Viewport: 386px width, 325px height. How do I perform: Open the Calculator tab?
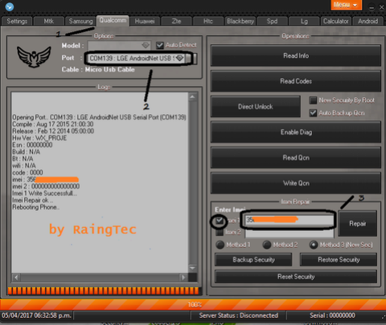[336, 21]
